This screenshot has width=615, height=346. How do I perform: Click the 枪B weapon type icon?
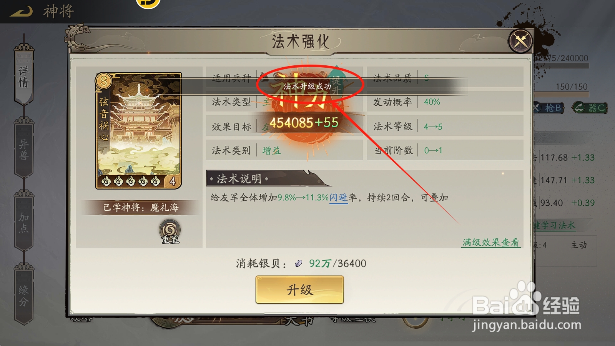(549, 108)
